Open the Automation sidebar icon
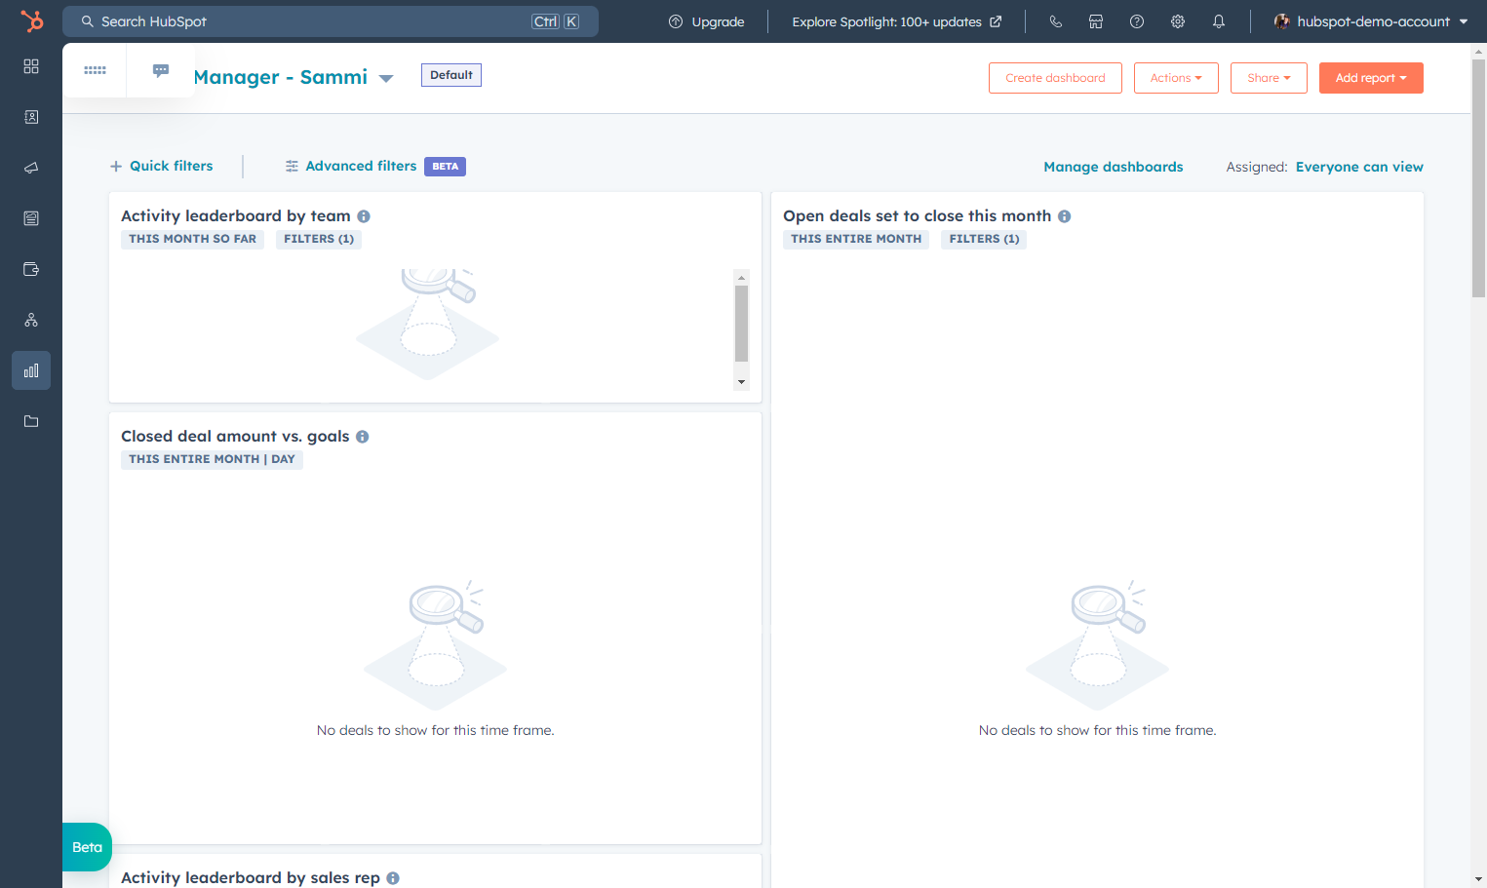This screenshot has height=888, width=1487. coord(31,320)
